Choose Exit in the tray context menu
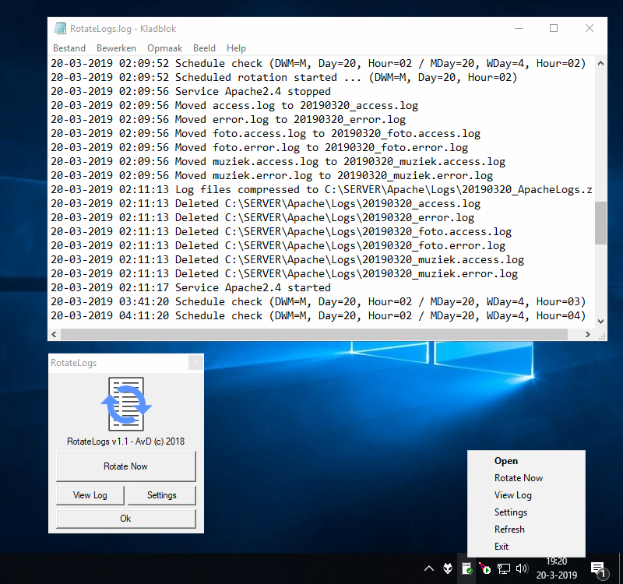The height and width of the screenshot is (584, 623). pyautogui.click(x=502, y=547)
